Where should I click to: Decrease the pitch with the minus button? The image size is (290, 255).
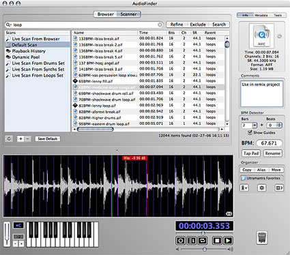[x=15, y=244]
